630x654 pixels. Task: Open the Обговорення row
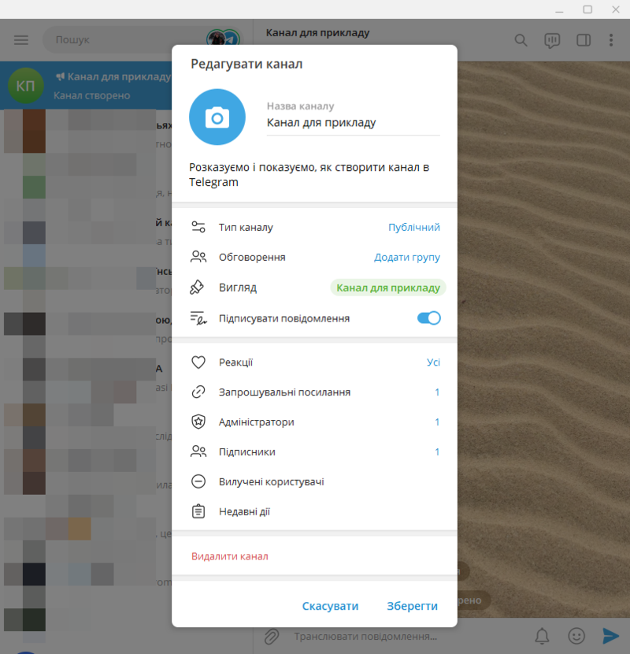[x=314, y=258]
